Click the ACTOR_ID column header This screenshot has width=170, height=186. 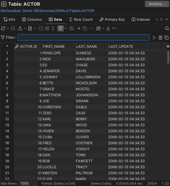pos(28,46)
